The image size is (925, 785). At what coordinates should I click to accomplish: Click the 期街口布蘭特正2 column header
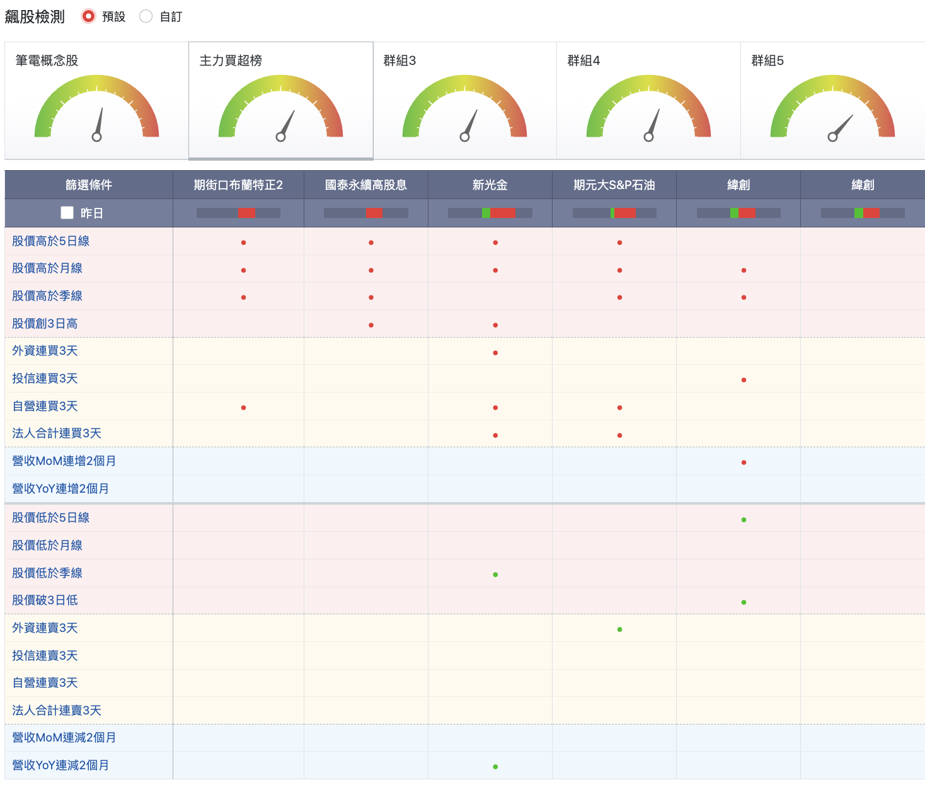pos(238,185)
